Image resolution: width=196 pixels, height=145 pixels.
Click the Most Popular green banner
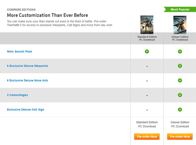(x=180, y=10)
